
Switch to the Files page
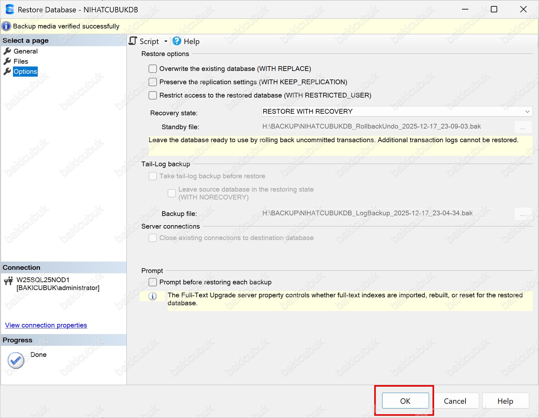click(21, 61)
